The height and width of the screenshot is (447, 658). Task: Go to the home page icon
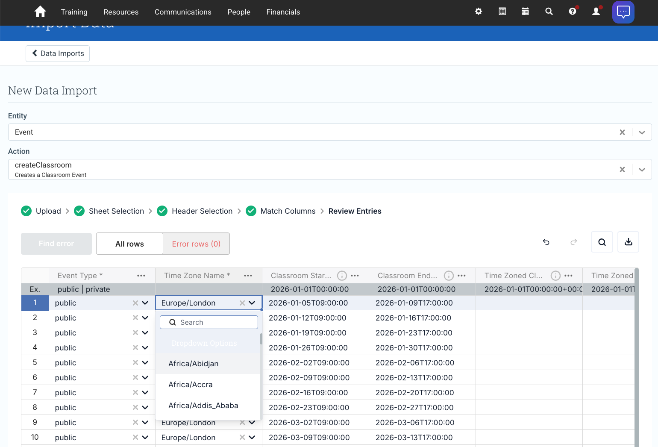(40, 12)
